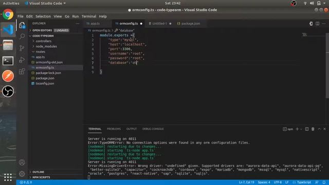Launch Google Chrome from the dock
The width and height of the screenshot is (329, 185).
(x=8, y=14)
